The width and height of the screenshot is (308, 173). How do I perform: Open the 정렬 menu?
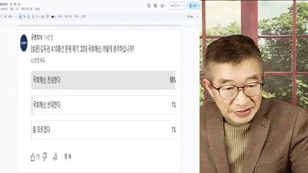pos(12,9)
